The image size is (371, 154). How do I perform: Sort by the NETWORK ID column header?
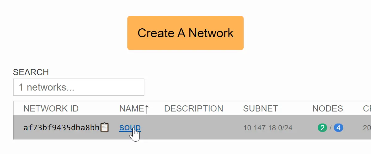pyautogui.click(x=51, y=109)
